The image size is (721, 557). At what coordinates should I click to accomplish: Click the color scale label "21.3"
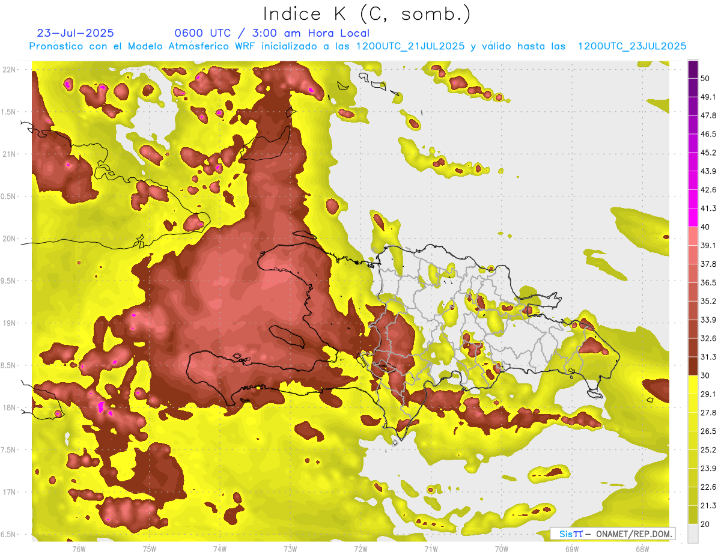pos(708,506)
